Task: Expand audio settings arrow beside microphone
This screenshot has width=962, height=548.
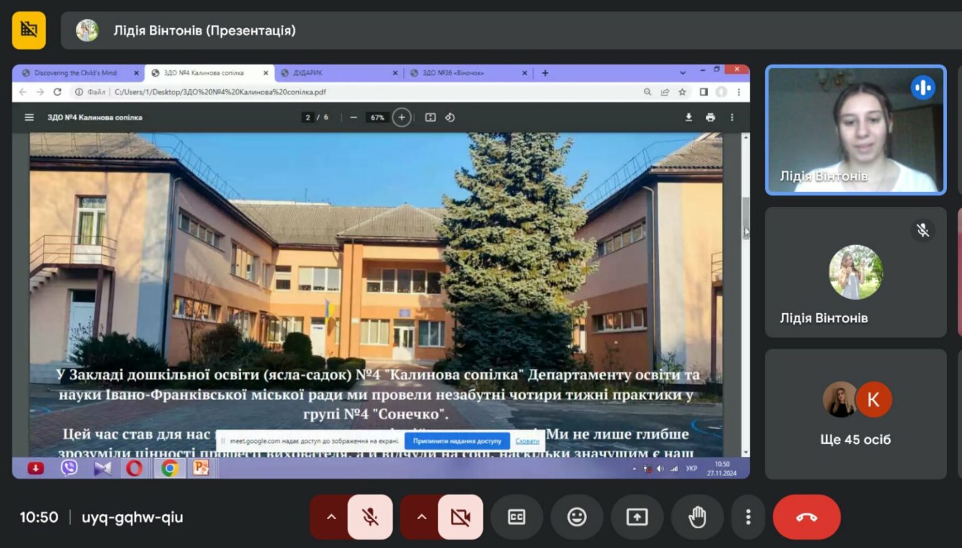Action: tap(331, 517)
